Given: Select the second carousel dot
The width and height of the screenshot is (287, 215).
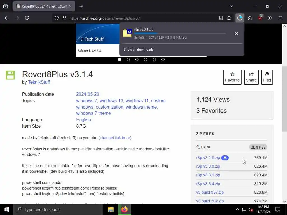Looking at the screenshot, I should click(x=128, y=59).
